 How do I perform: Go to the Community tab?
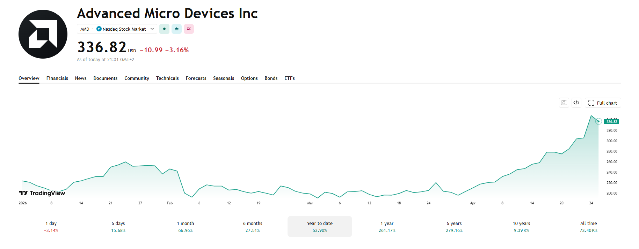[137, 78]
